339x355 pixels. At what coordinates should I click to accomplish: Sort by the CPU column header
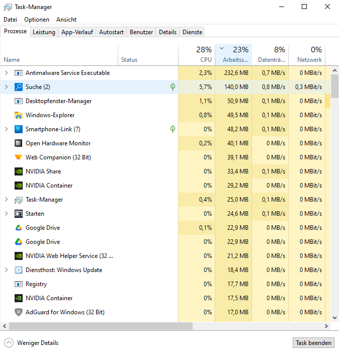click(x=197, y=55)
